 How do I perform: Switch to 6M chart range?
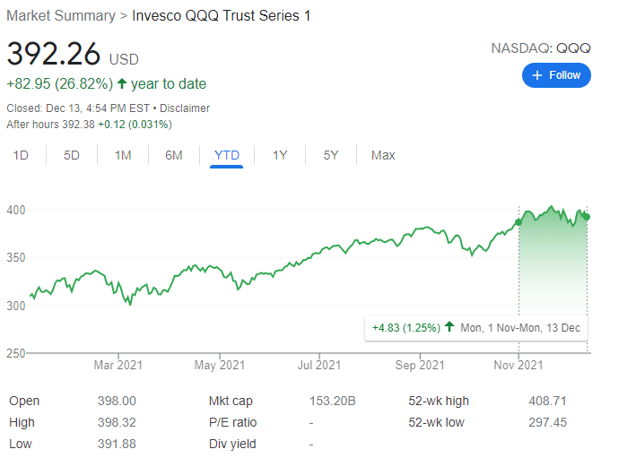pos(174,155)
